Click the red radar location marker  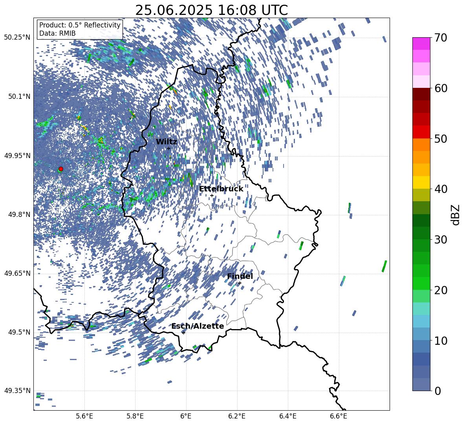[61, 169]
